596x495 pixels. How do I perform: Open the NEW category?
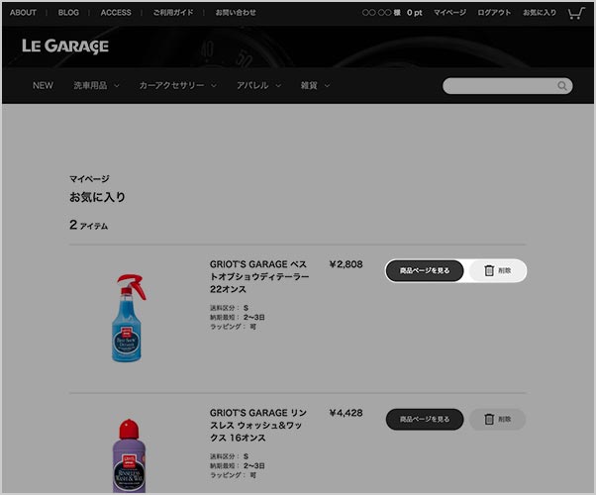tap(43, 85)
